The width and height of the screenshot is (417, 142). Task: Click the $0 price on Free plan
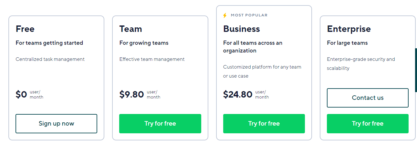(x=21, y=94)
